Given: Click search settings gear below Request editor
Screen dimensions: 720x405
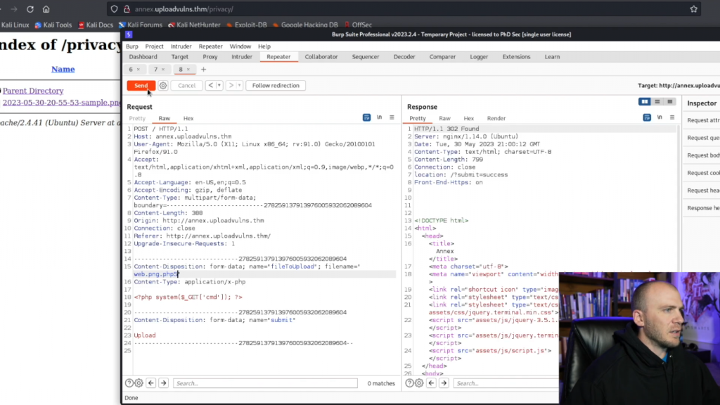Looking at the screenshot, I should (x=139, y=383).
